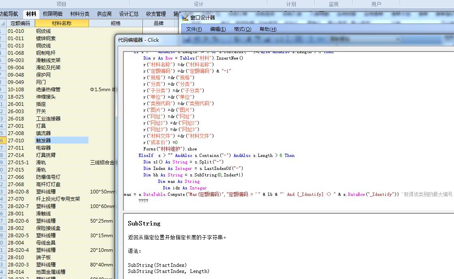This screenshot has height=279, width=454.
Task: Open the 编辑(E) menu in 窗口设计器
Action: 218,29
